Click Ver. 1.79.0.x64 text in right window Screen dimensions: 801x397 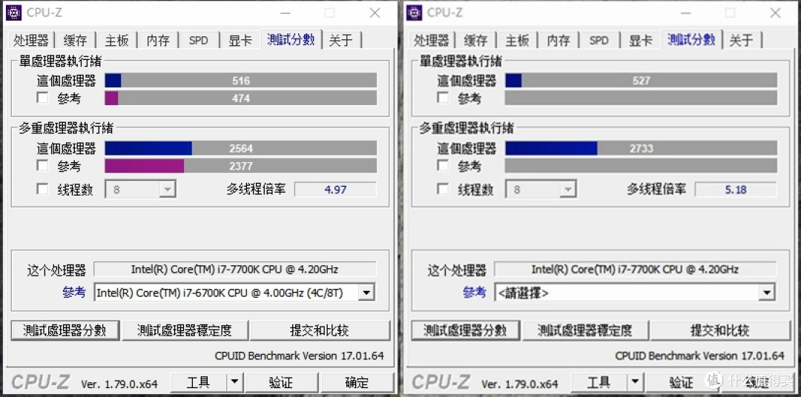coord(520,384)
